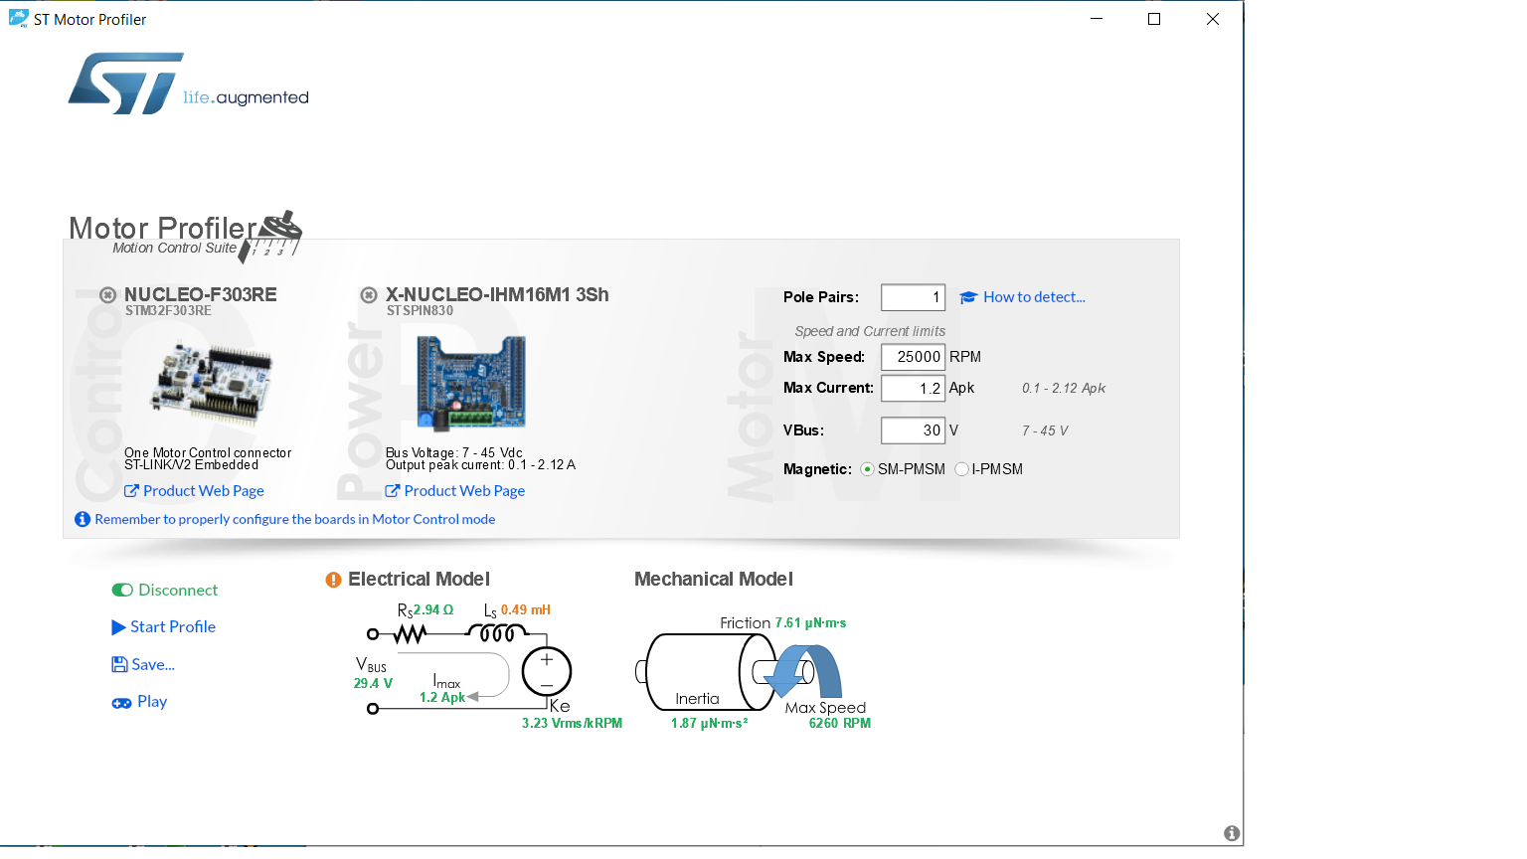This screenshot has width=1527, height=859.
Task: Click the Save... link
Action: tap(153, 664)
